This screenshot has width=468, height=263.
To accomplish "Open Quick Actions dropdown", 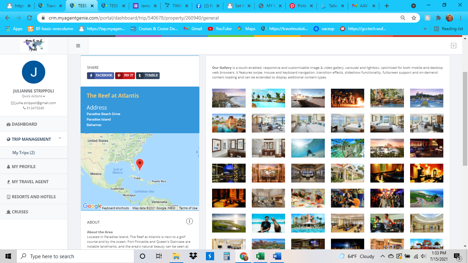I will 34,96.
